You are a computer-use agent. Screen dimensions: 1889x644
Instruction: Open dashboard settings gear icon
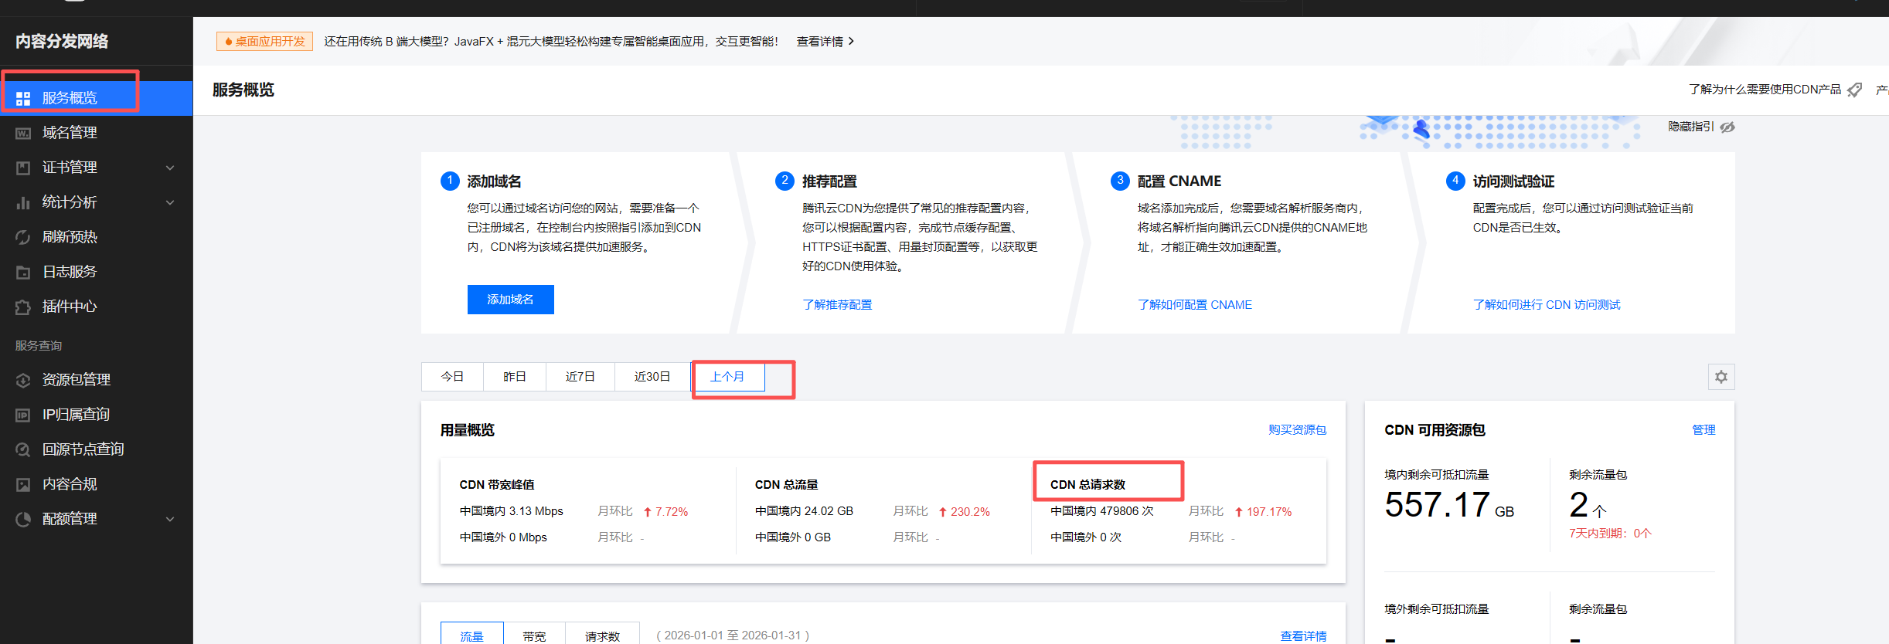(1721, 377)
